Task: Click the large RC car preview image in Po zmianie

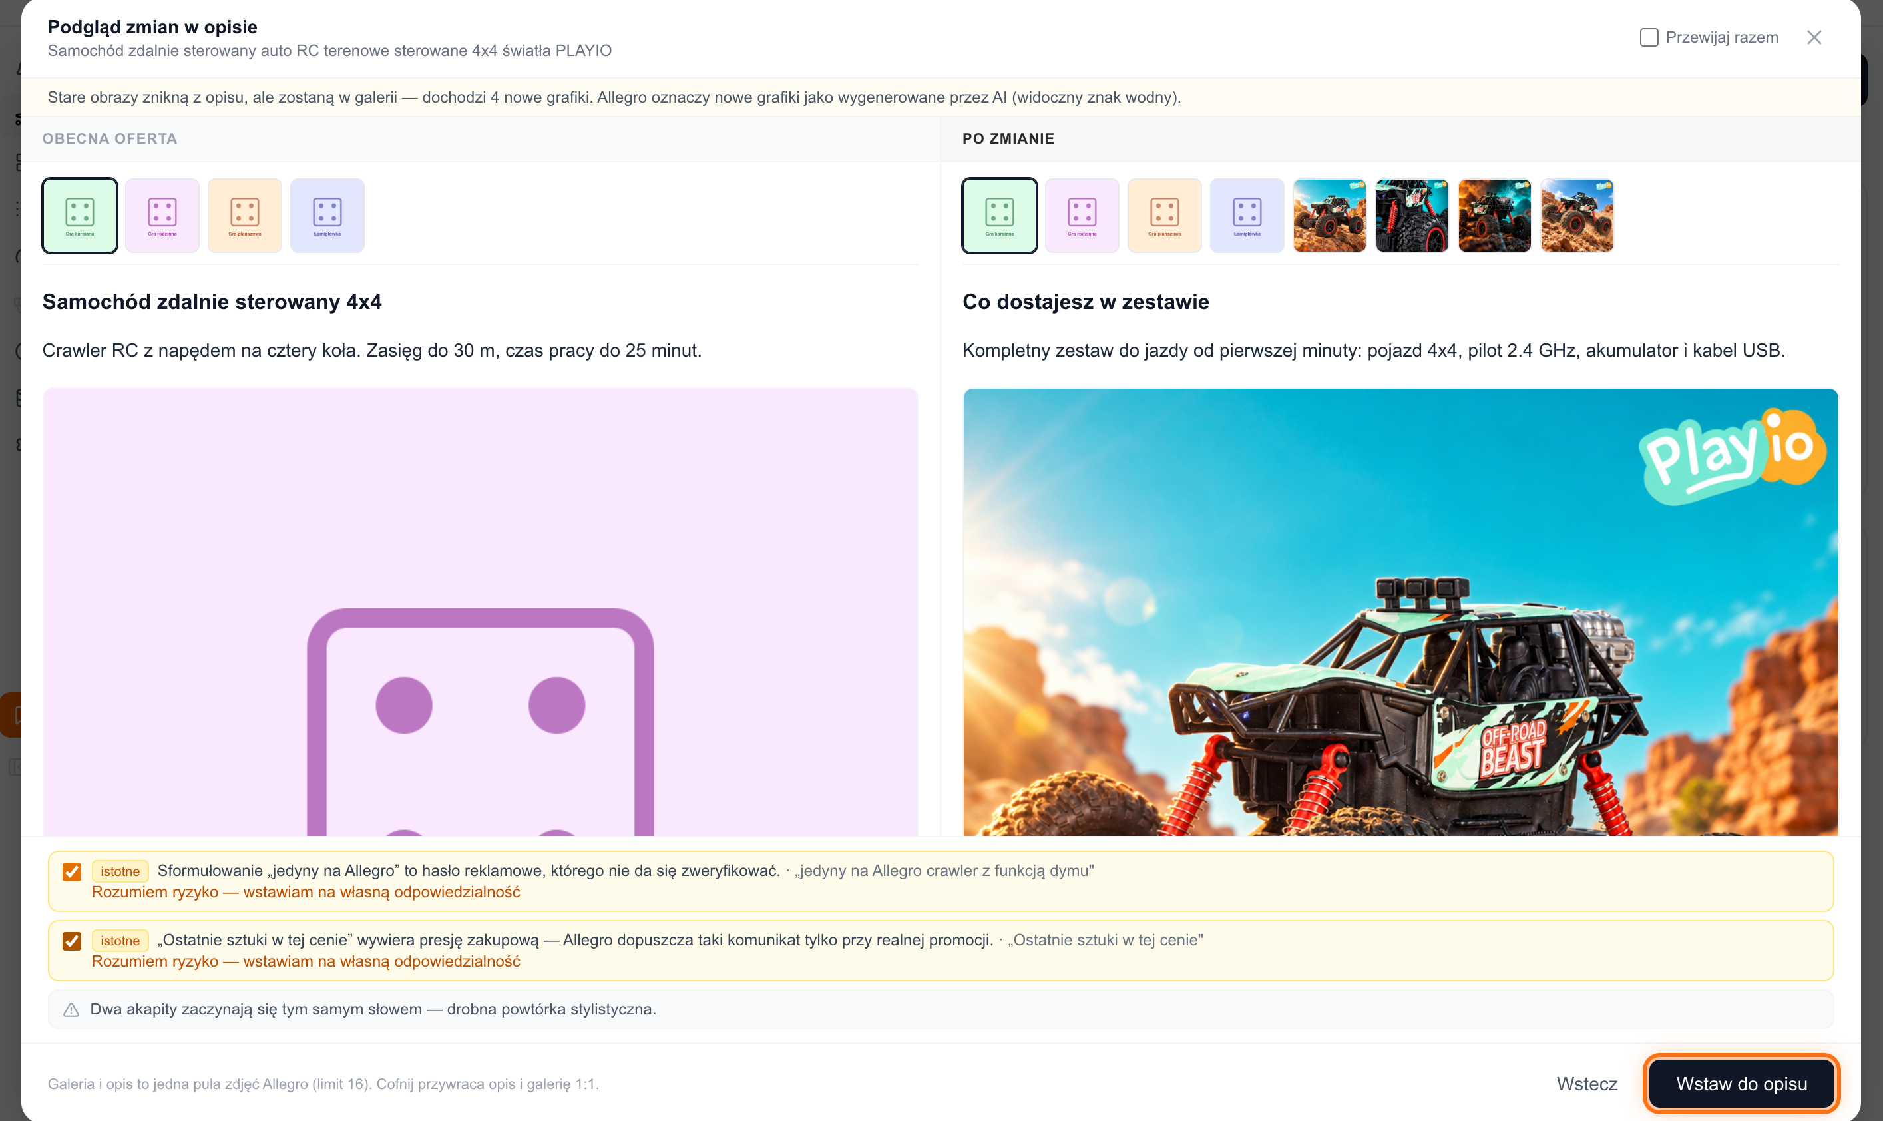Action: tap(1400, 612)
